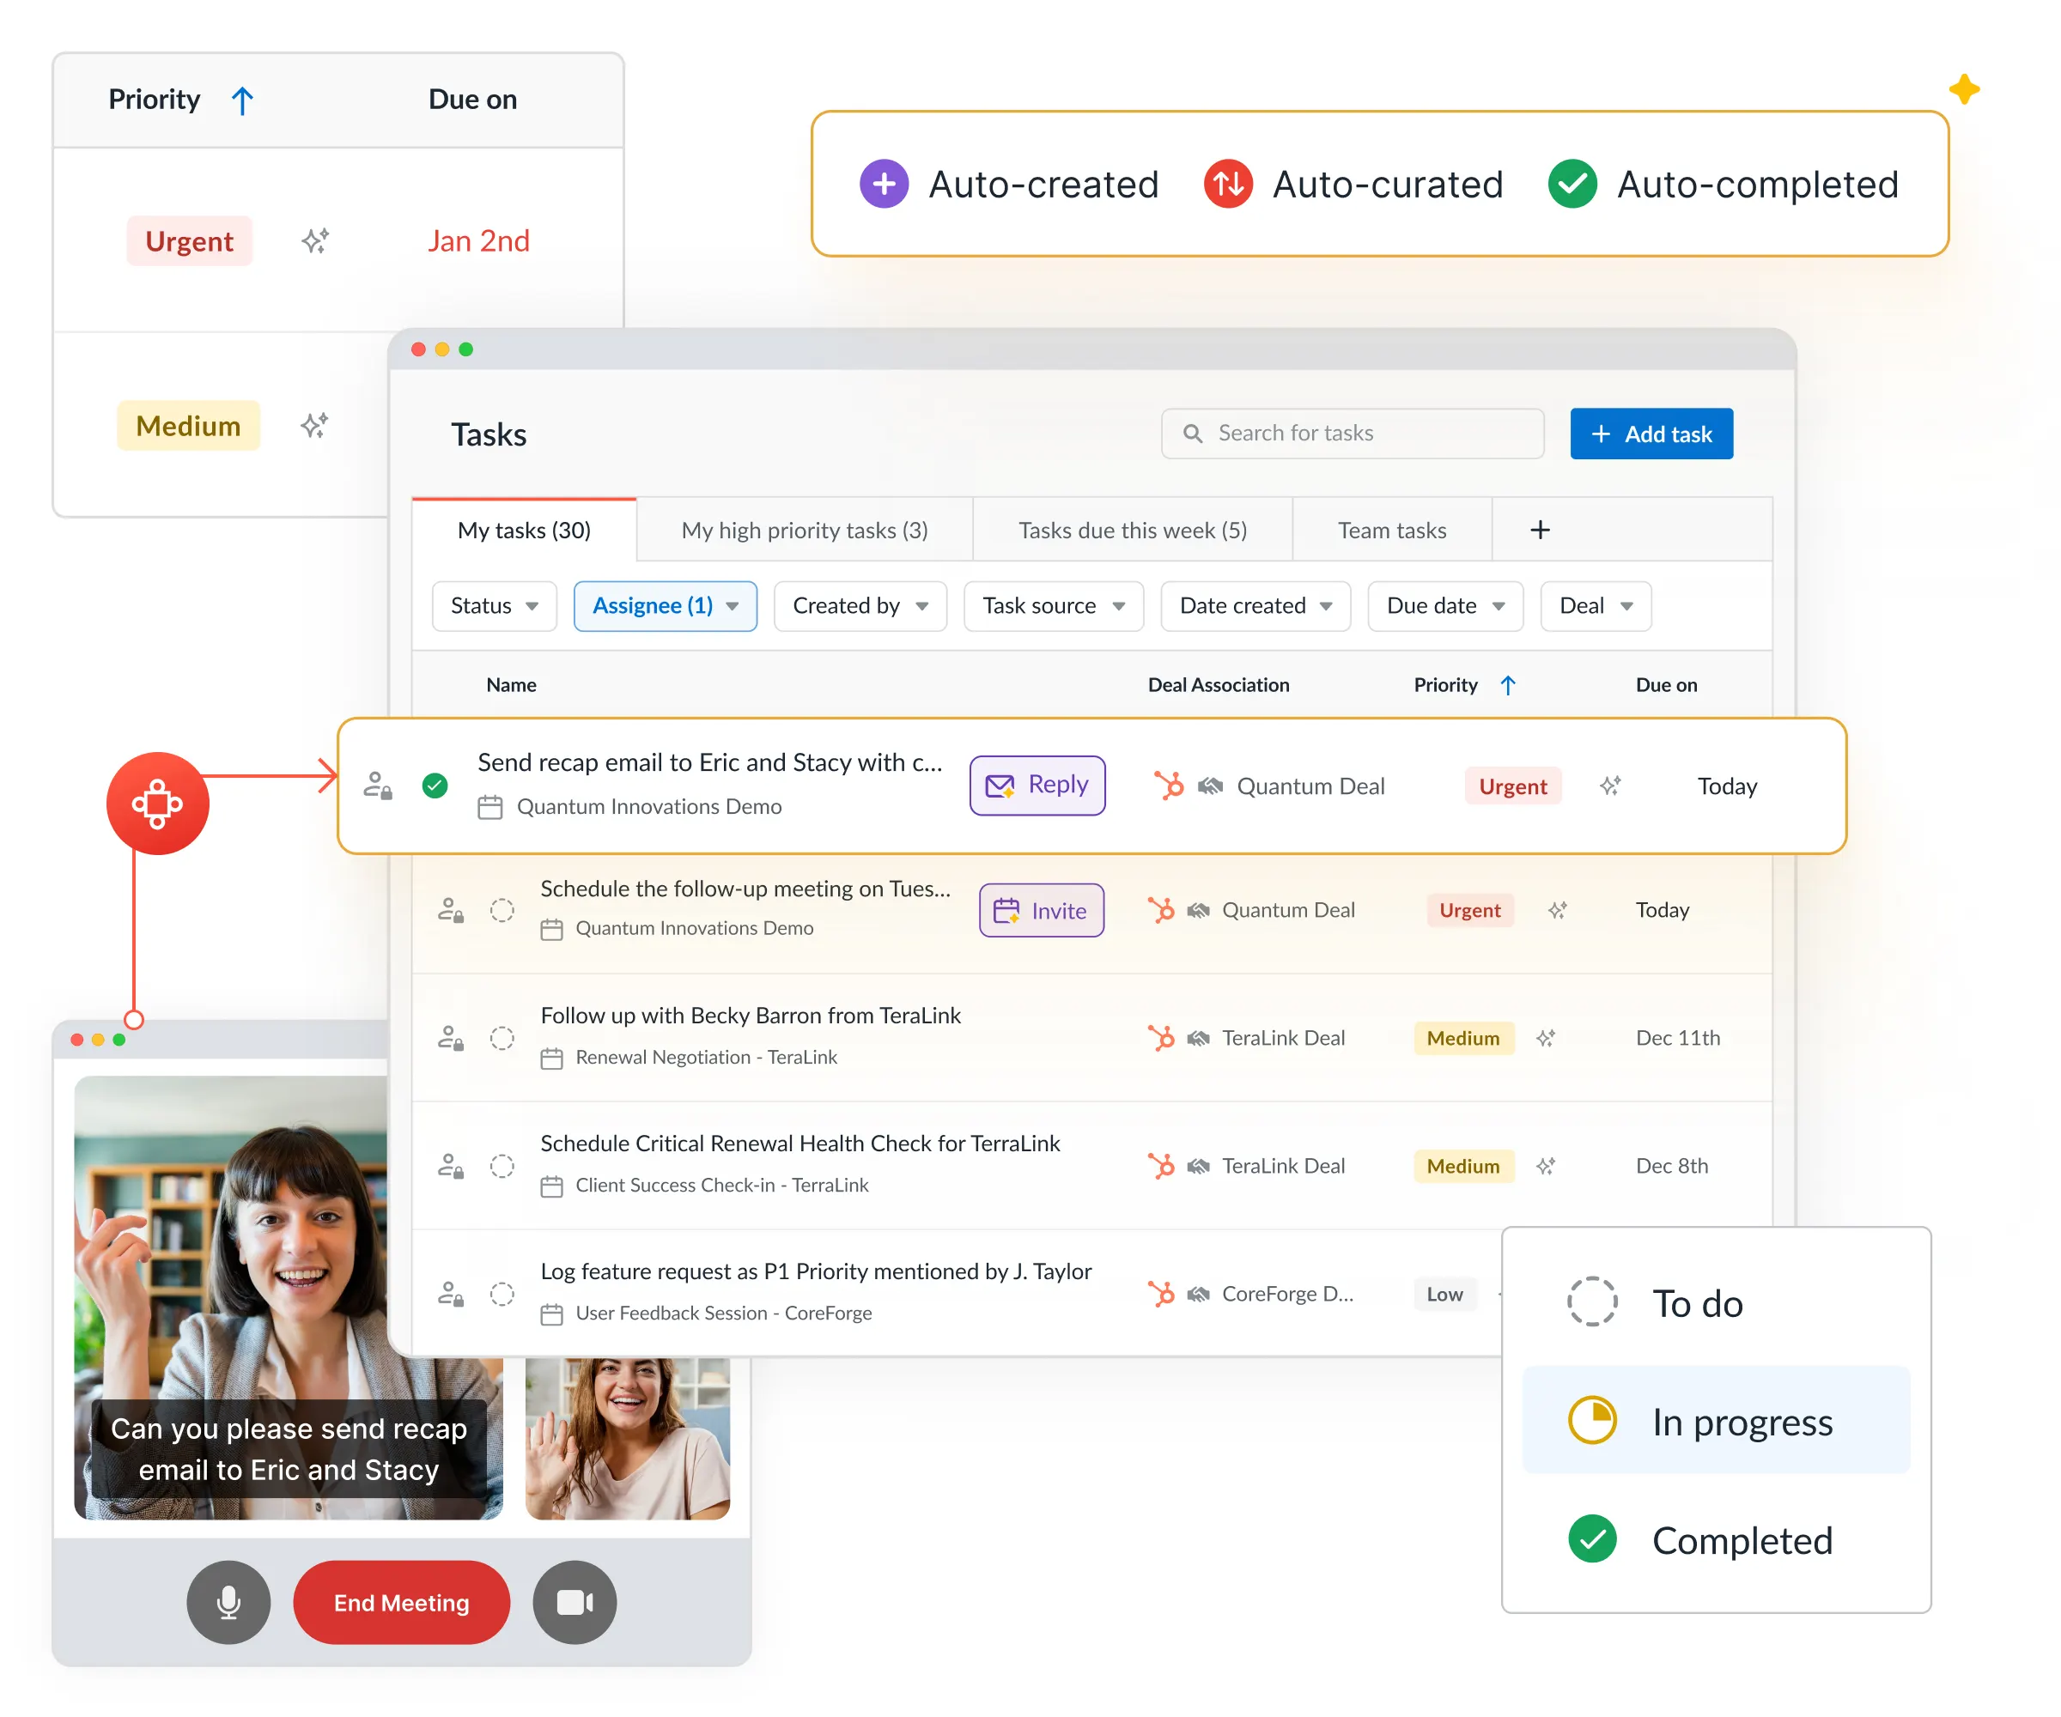Viewport: 2061px width, 1717px height.
Task: Click the Search for tasks input field
Action: coord(1353,433)
